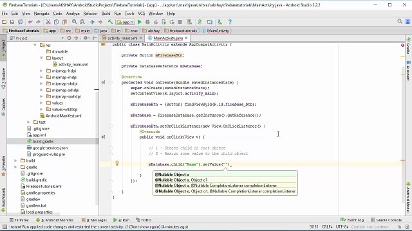Expand the mipmap-hdpi folder
The image size is (412, 231).
pos(41,71)
